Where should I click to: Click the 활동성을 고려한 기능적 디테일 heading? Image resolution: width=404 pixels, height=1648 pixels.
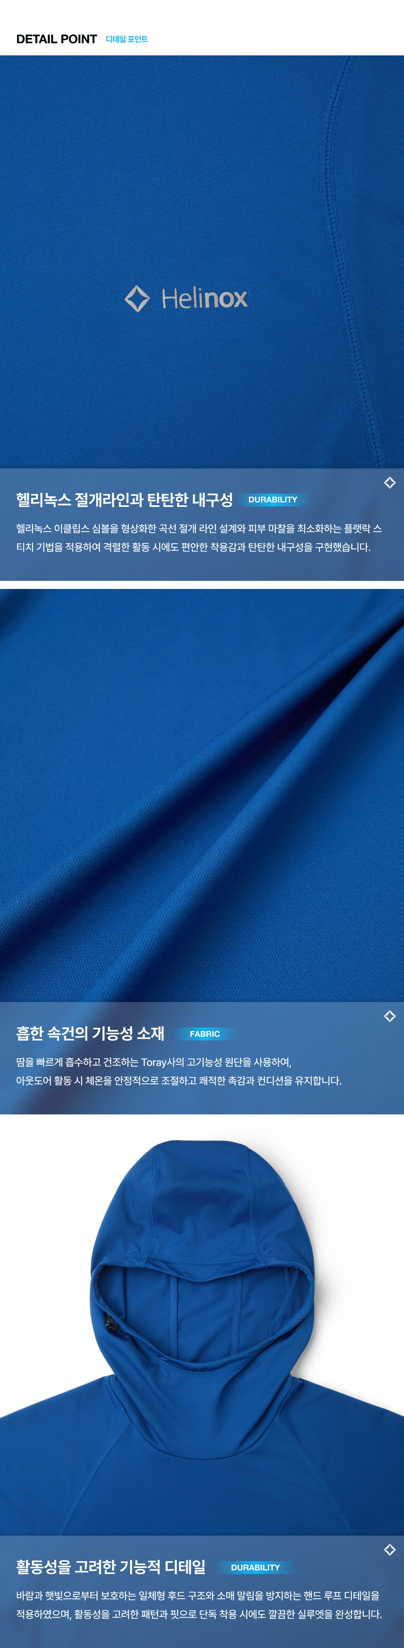tap(111, 1567)
